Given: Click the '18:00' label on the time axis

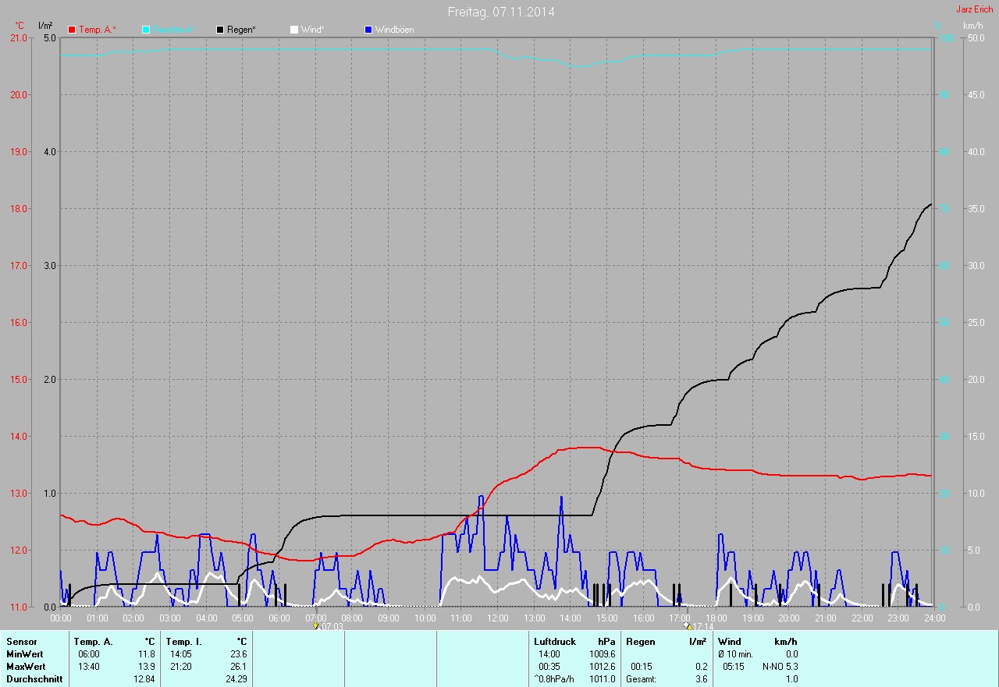Looking at the screenshot, I should pos(716,618).
